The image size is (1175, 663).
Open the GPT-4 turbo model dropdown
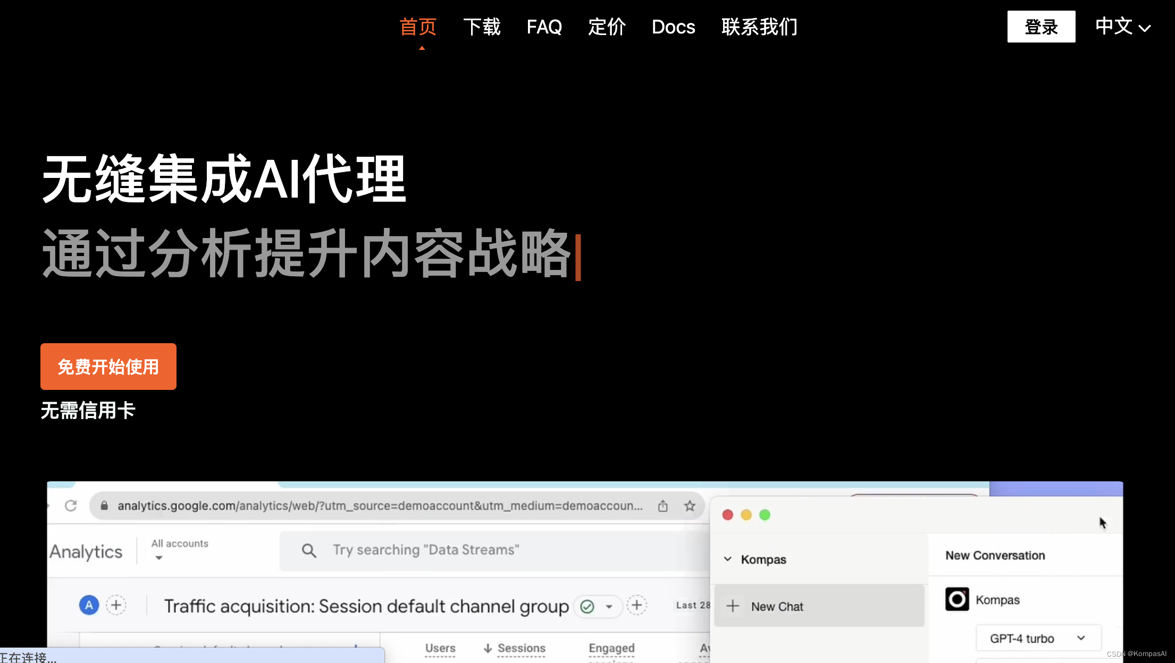(x=1038, y=638)
